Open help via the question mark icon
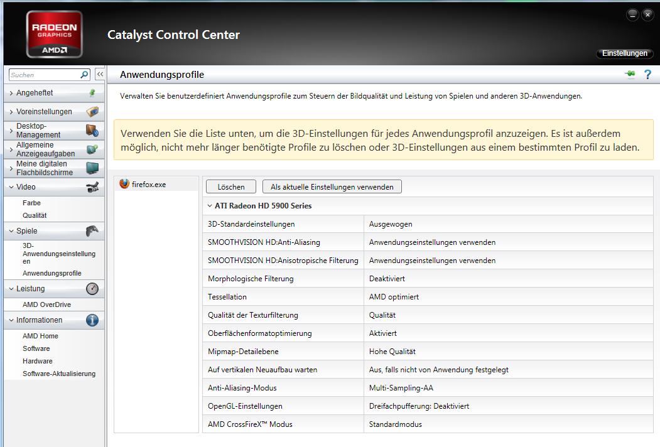The height and width of the screenshot is (447, 660). 647,75
